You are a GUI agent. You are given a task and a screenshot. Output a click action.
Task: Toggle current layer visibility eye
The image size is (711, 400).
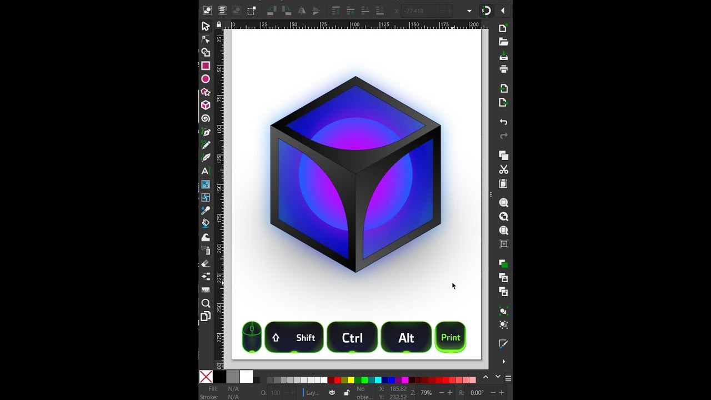[332, 393]
